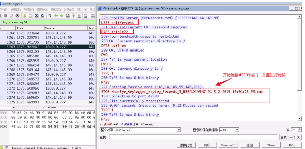Viewport: 305px width, 149px height.
Task: Click 227 Entering Passive Mode line
Action: point(152,87)
